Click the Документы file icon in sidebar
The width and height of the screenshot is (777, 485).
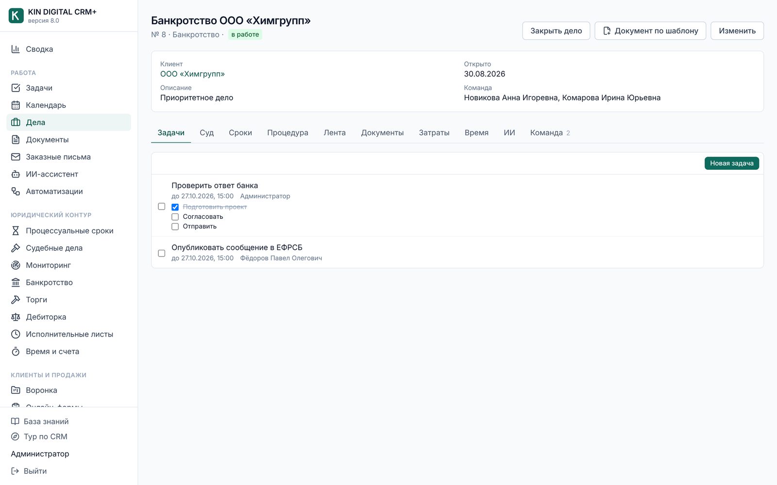(16, 140)
